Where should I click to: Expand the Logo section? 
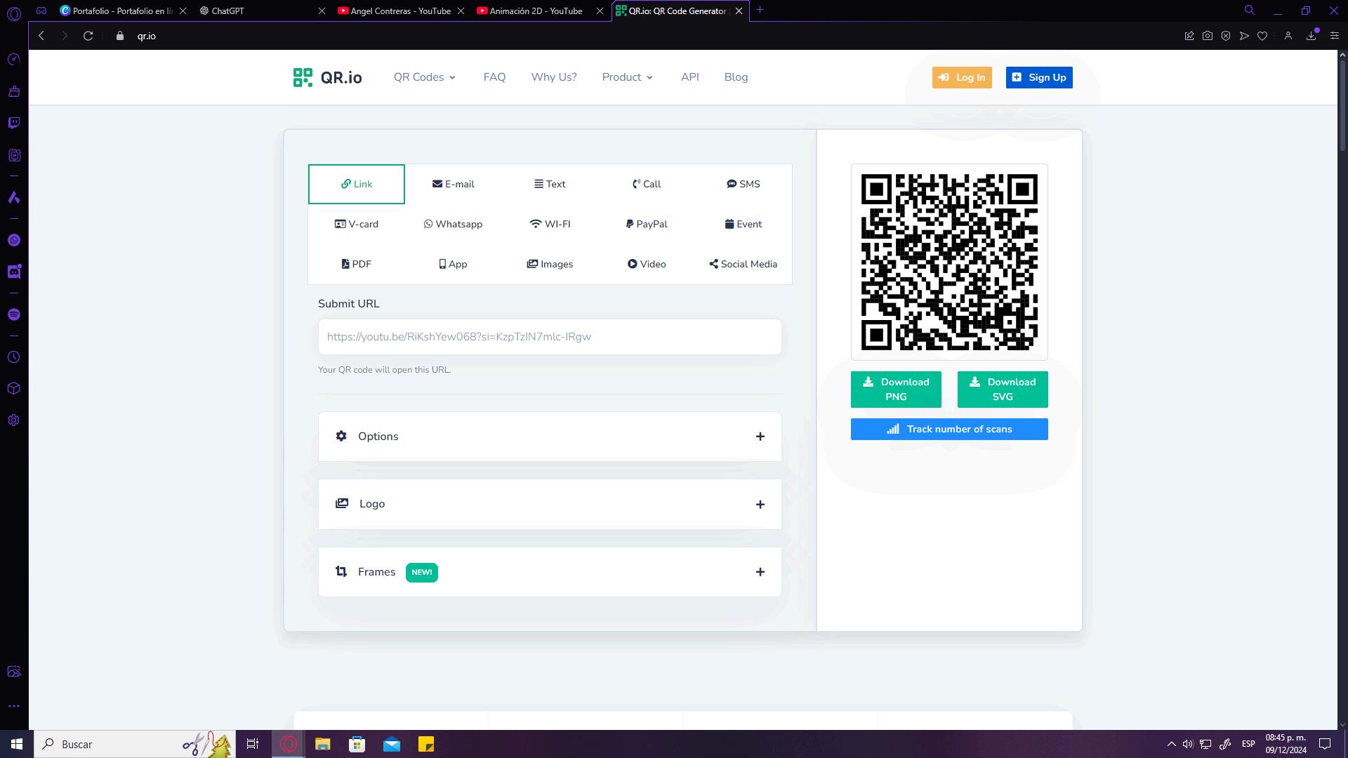coord(549,504)
